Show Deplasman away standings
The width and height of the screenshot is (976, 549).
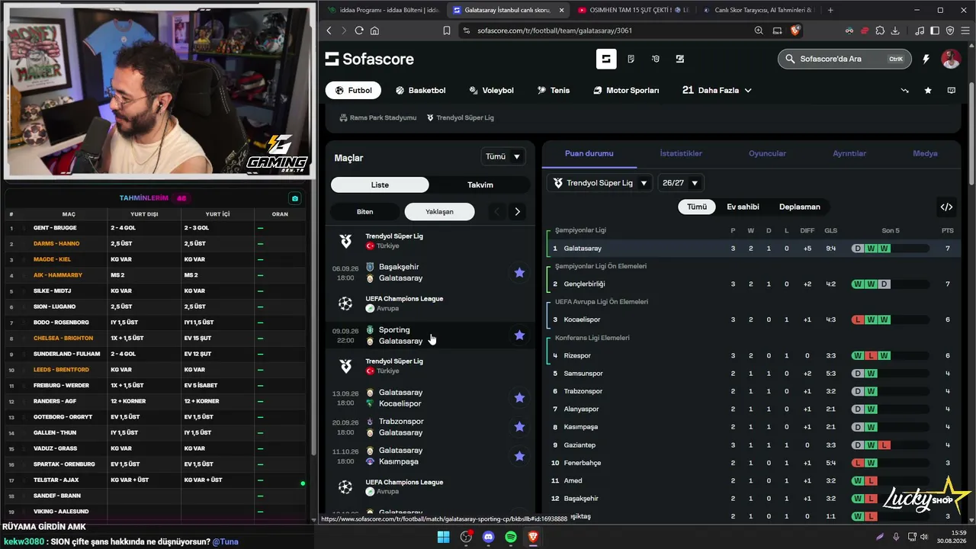[800, 207]
